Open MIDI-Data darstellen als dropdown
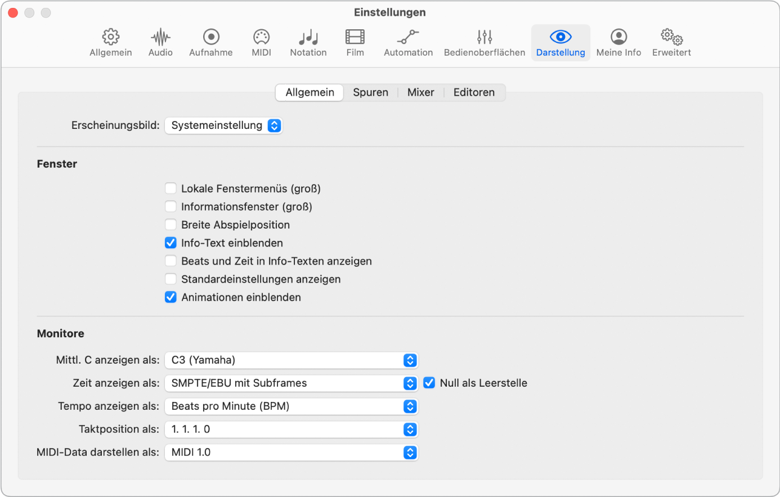This screenshot has height=497, width=780. tap(292, 453)
